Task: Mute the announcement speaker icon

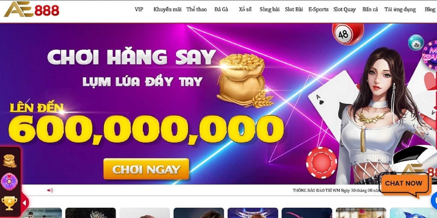Action: click(x=50, y=190)
